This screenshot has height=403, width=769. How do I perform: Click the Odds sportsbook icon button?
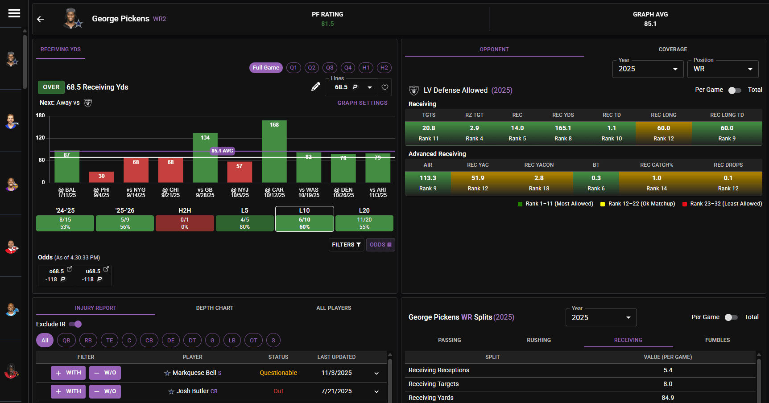click(x=380, y=245)
